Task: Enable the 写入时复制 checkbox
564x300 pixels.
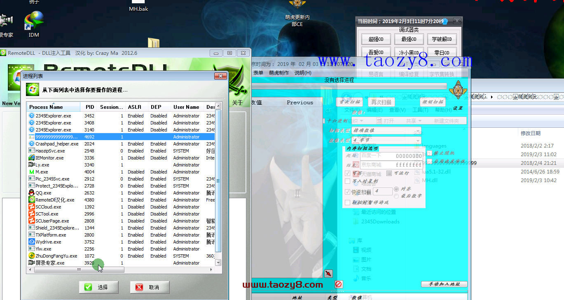Action: (348, 181)
